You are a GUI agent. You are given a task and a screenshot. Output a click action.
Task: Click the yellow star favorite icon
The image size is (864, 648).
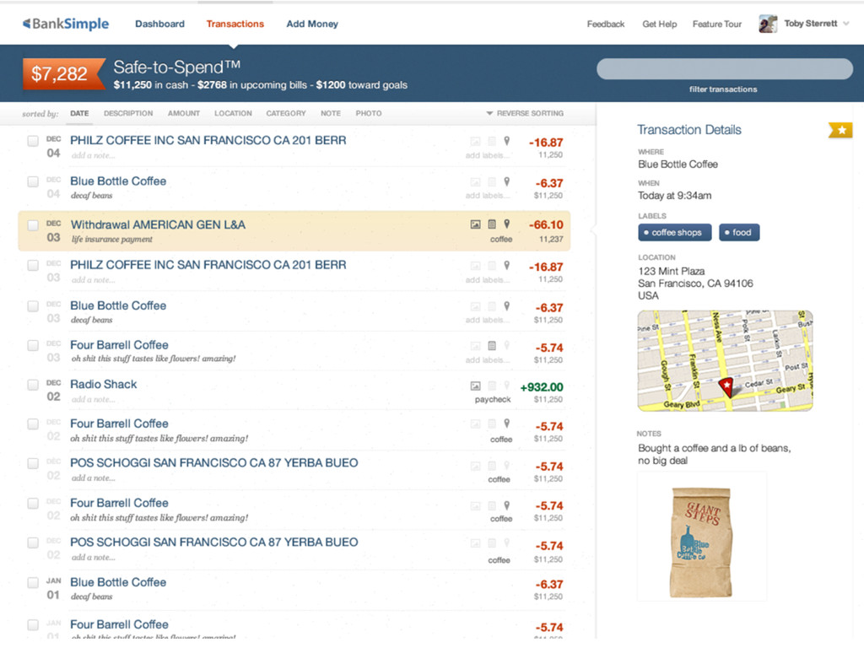click(841, 130)
